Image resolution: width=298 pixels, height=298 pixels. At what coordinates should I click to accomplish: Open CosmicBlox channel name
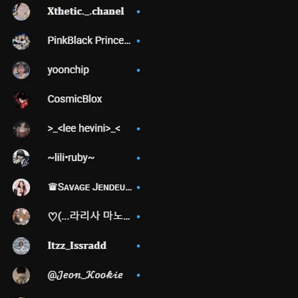[x=74, y=99]
